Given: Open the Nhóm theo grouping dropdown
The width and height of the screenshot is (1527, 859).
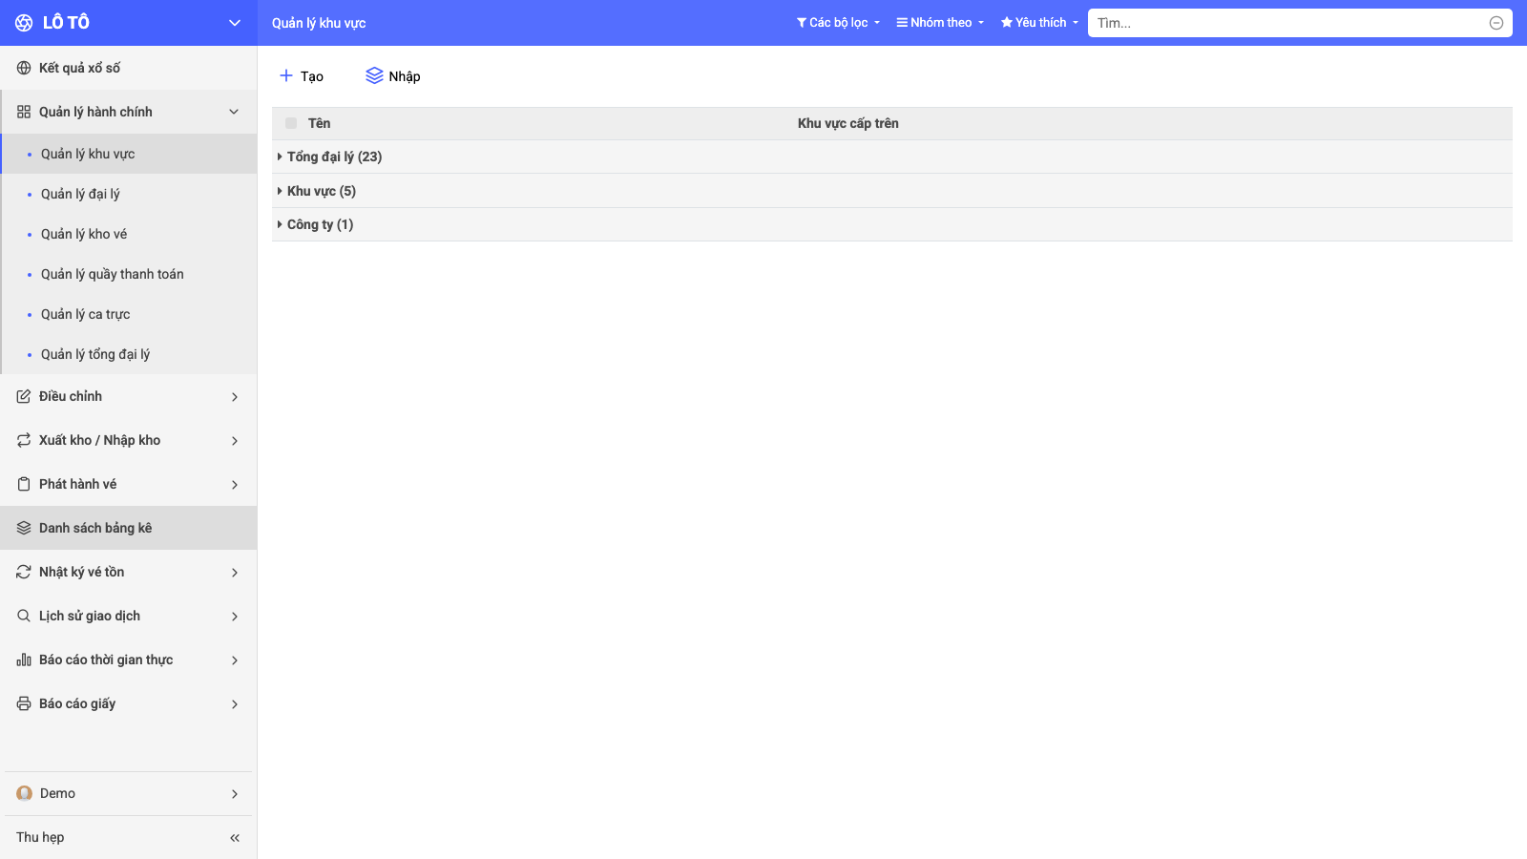Looking at the screenshot, I should click(940, 23).
